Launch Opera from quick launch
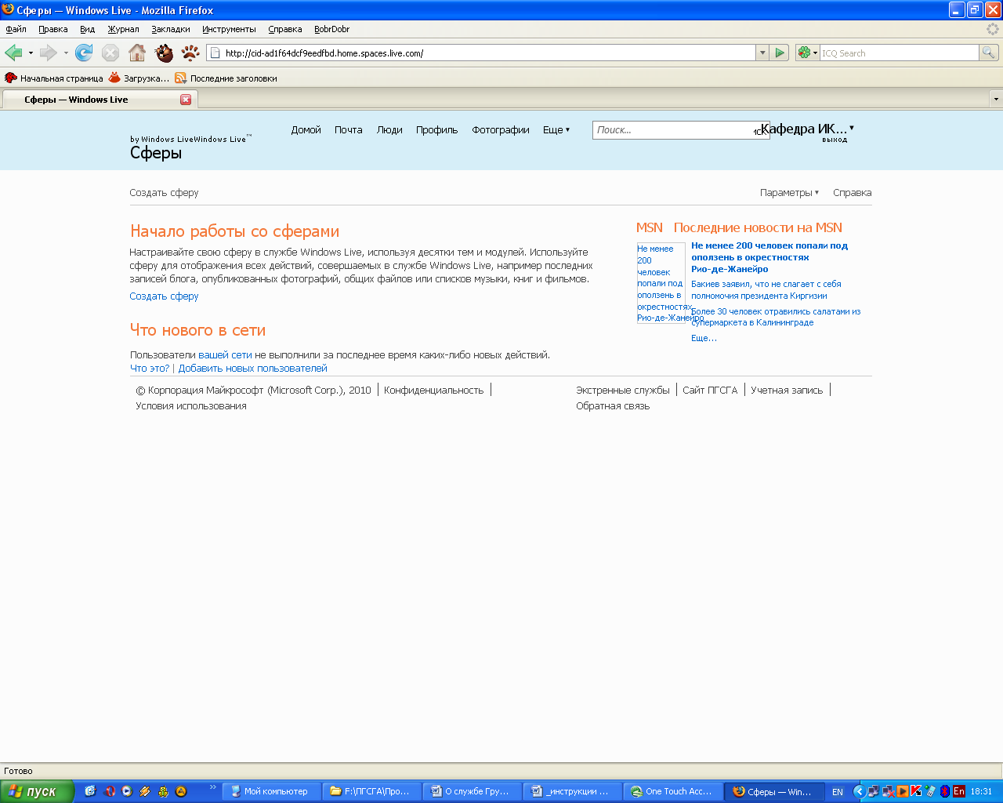 (110, 791)
